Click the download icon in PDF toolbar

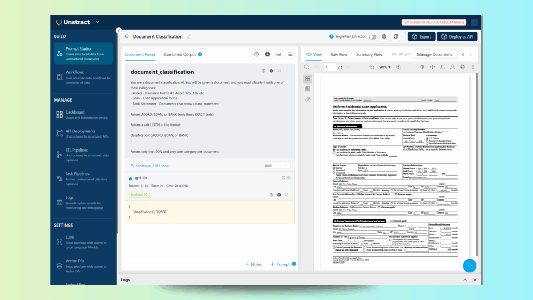pyautogui.click(x=452, y=67)
